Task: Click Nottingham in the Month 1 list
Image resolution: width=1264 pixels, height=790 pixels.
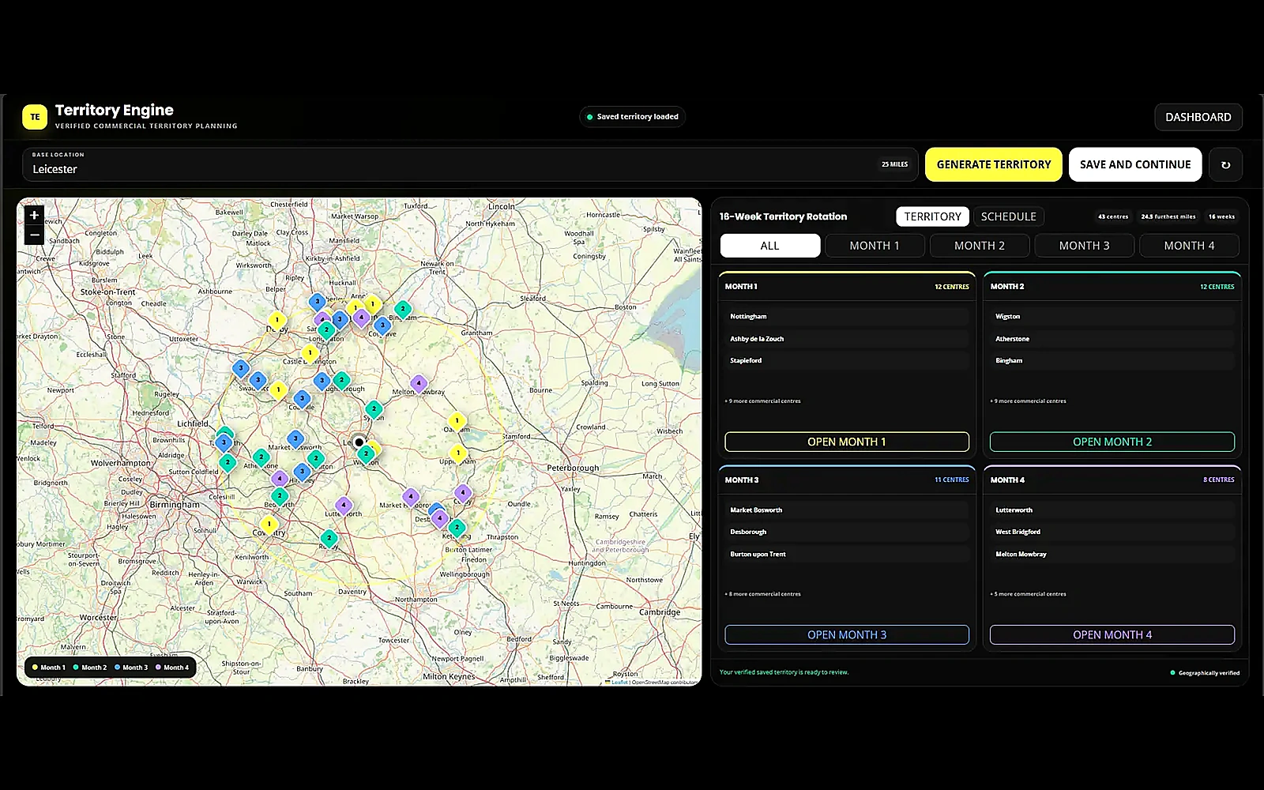Action: [847, 316]
